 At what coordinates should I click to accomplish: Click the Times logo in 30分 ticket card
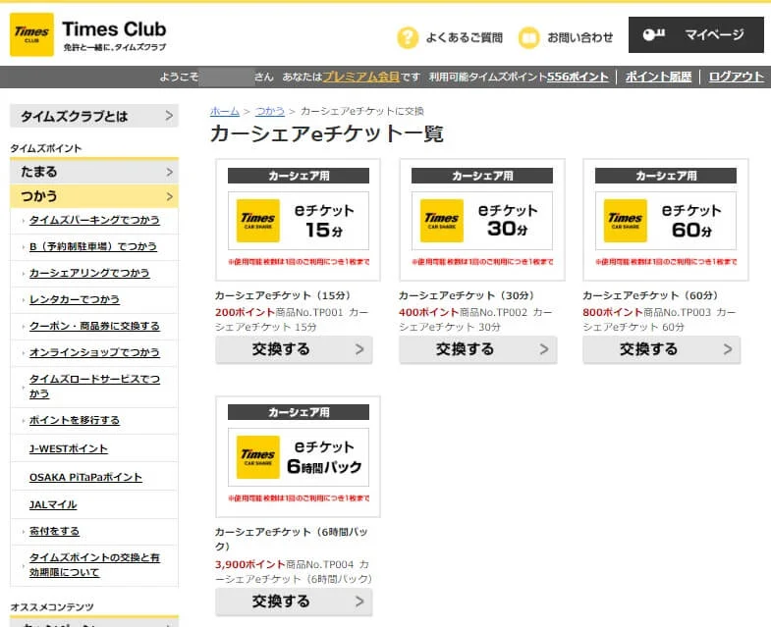442,221
